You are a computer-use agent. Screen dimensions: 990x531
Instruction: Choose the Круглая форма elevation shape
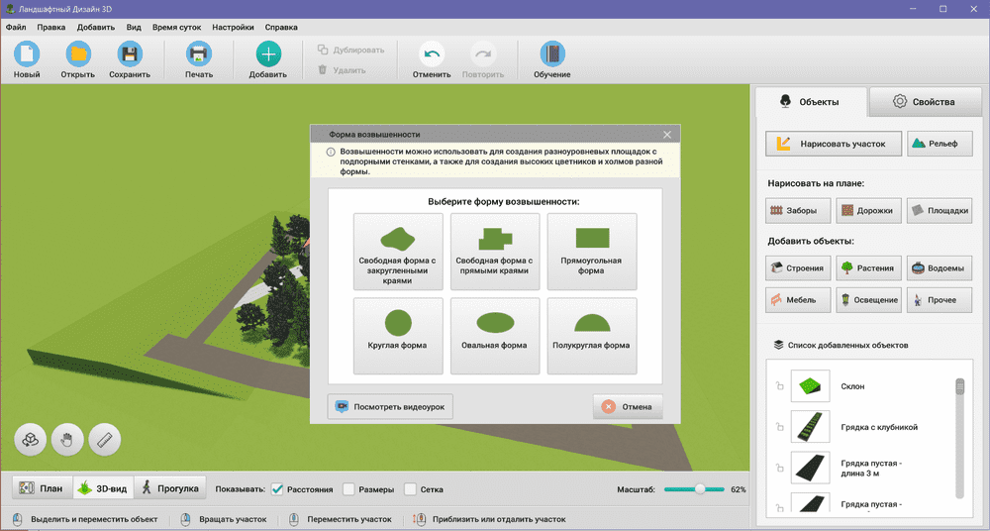pyautogui.click(x=397, y=336)
